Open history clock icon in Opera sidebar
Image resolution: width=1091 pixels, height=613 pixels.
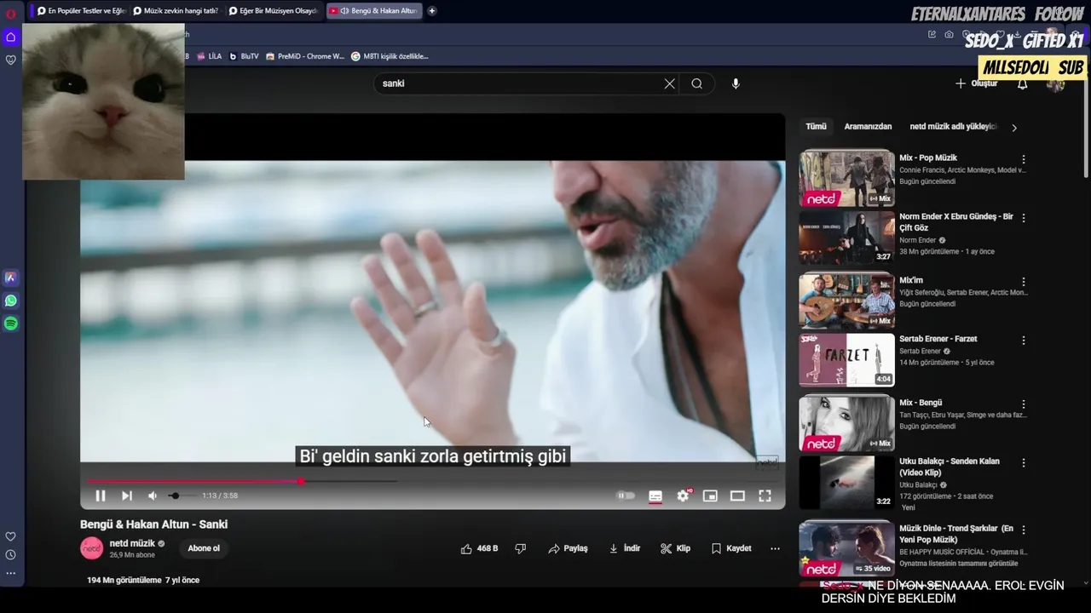tap(11, 555)
